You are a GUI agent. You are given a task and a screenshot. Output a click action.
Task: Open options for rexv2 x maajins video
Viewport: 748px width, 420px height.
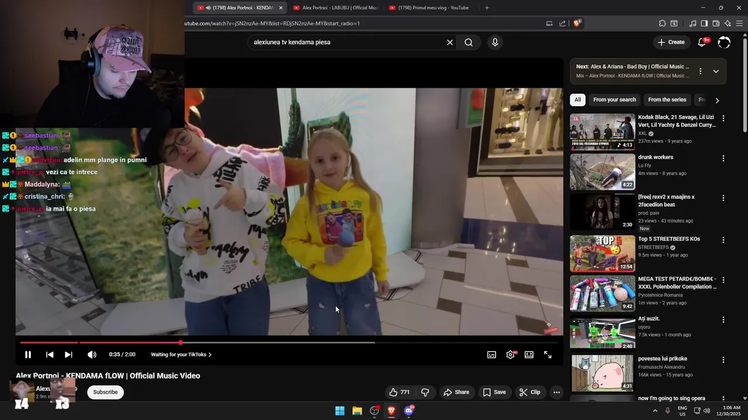point(723,198)
